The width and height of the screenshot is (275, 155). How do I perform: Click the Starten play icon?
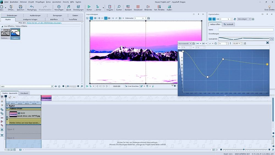(89, 7)
